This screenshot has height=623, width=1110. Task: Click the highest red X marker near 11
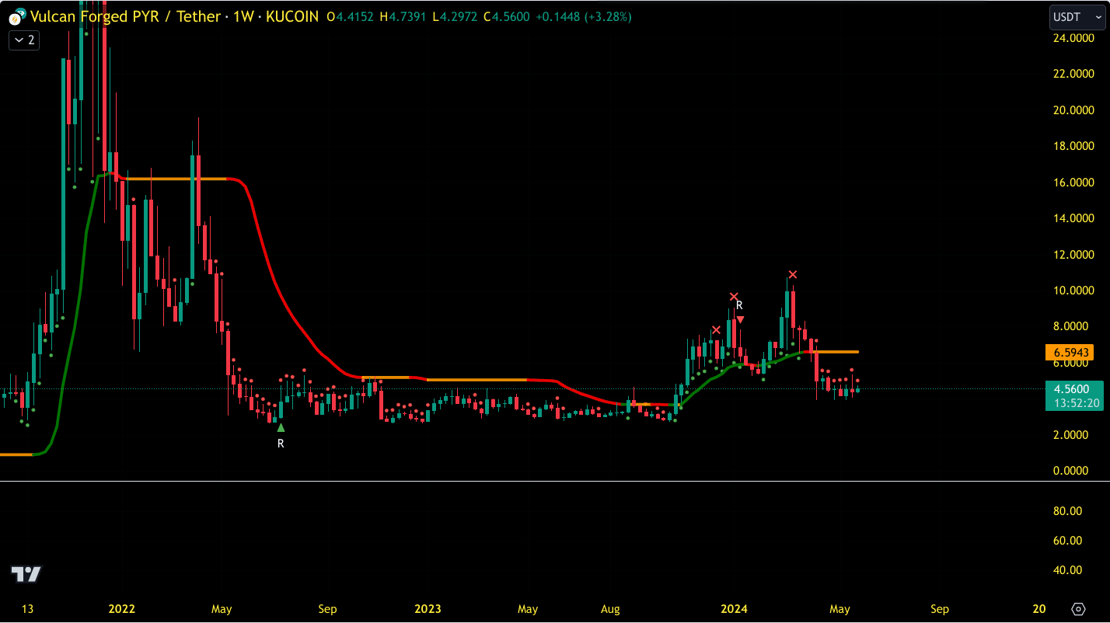[x=792, y=274]
